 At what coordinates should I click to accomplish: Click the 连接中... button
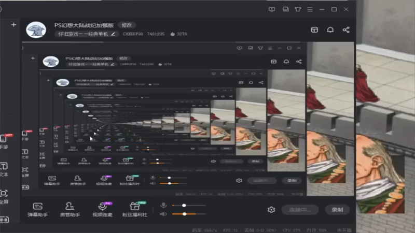(300, 210)
